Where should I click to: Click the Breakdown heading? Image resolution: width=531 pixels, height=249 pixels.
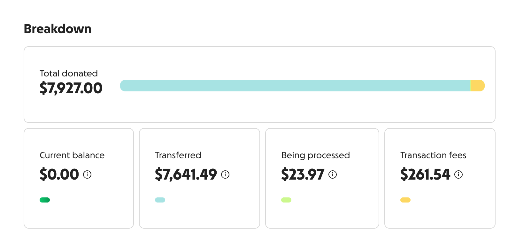(x=58, y=29)
